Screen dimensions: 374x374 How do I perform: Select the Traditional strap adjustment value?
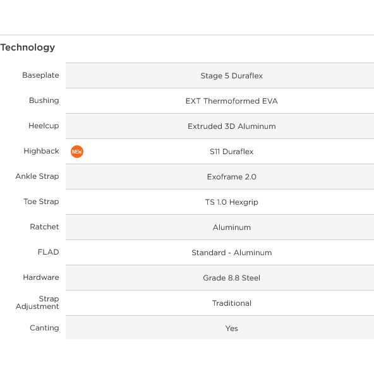tap(232, 303)
